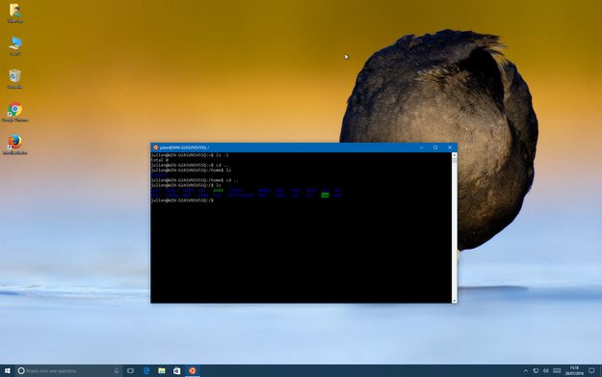602x377 pixels.
Task: Launch Microsoft Edge from the taskbar
Action: point(146,371)
